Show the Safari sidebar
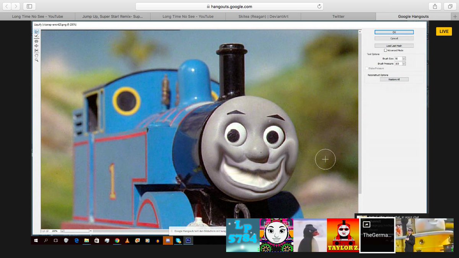This screenshot has width=459, height=258. click(29, 6)
